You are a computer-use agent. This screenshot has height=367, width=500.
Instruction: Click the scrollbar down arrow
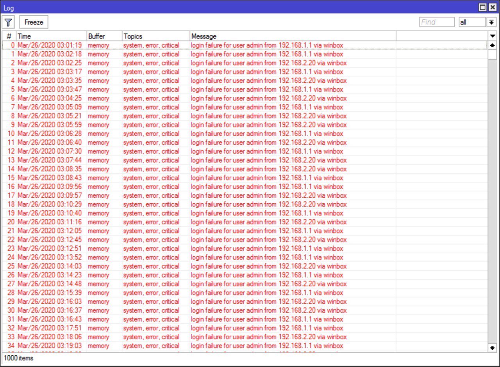point(492,347)
